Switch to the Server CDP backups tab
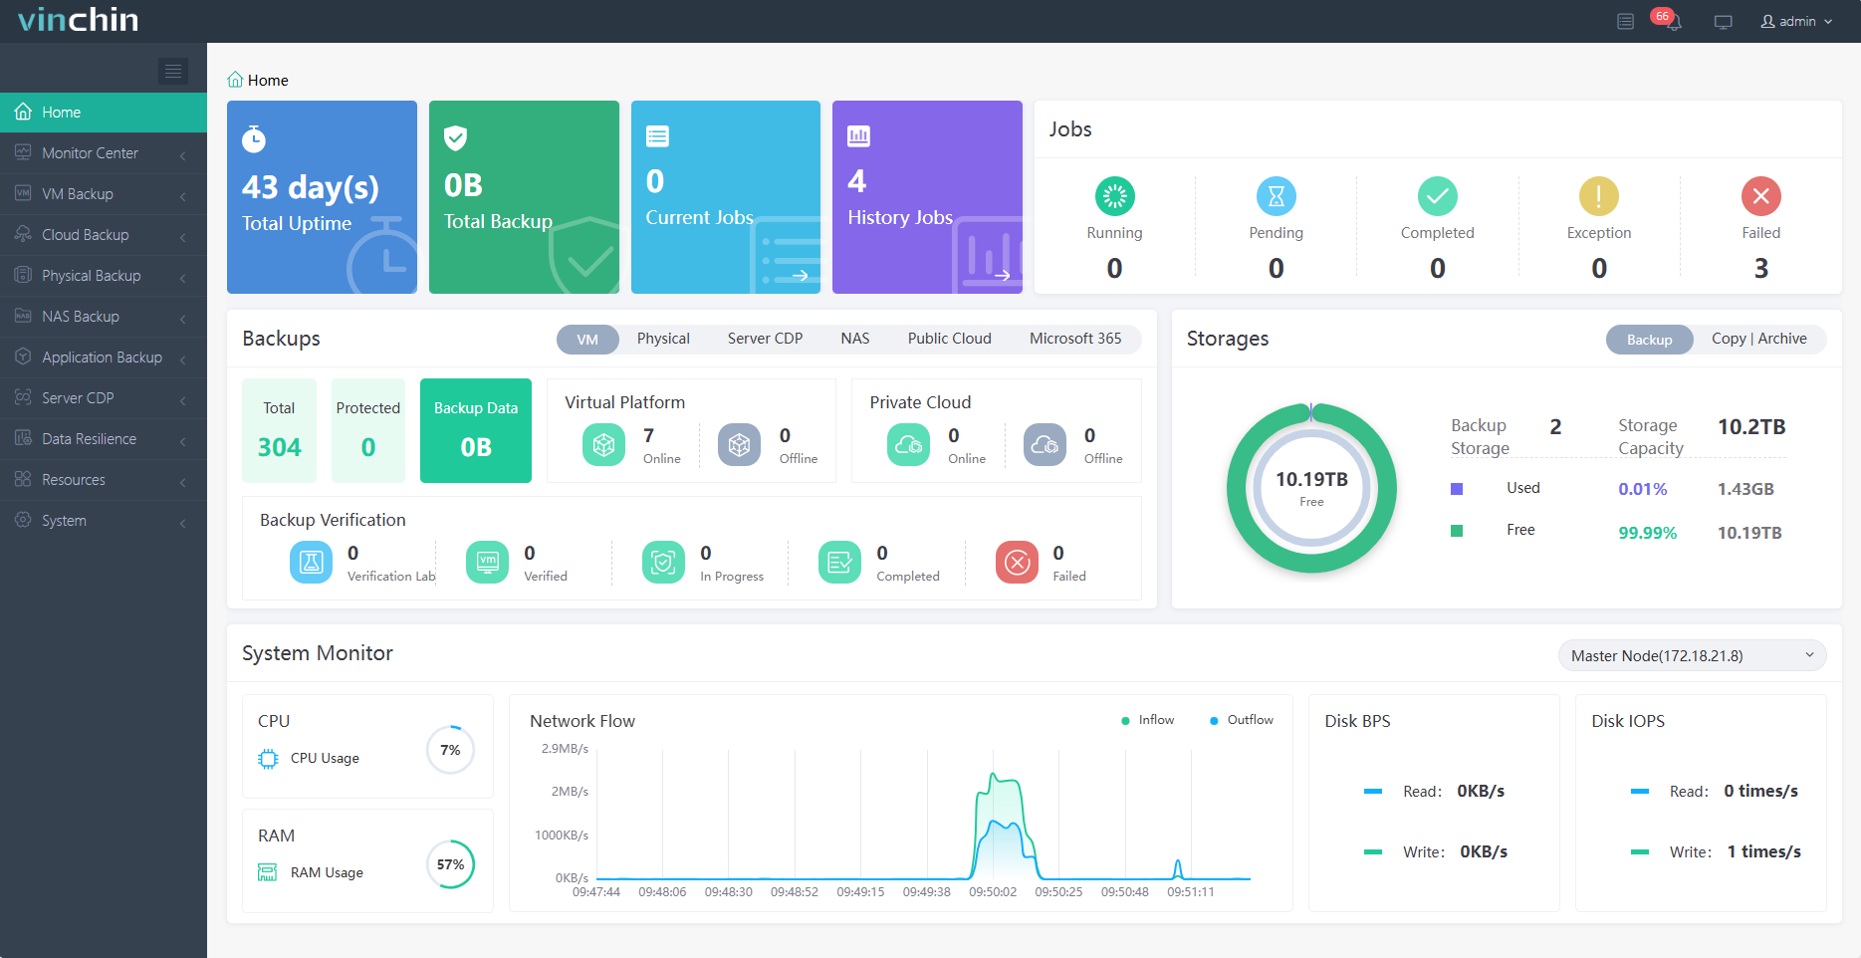Viewport: 1861px width, 958px height. pos(765,339)
